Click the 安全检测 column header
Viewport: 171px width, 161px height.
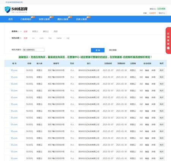147,63
